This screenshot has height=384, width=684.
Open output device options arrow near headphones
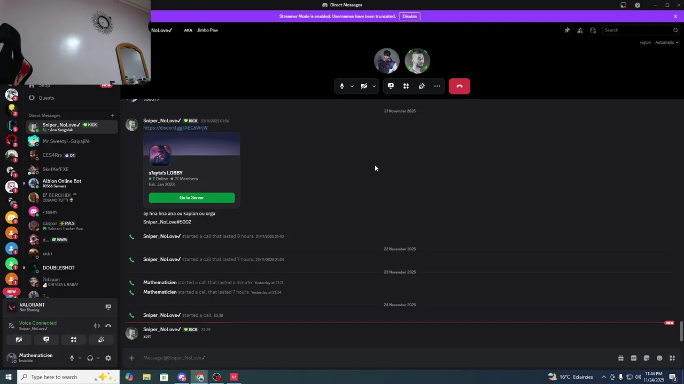98,358
